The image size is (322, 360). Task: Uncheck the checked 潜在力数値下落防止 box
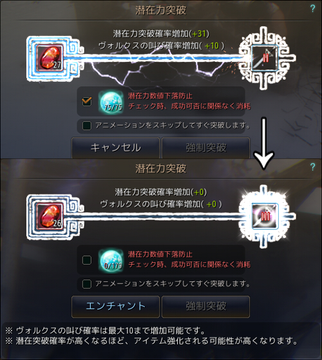(87, 102)
